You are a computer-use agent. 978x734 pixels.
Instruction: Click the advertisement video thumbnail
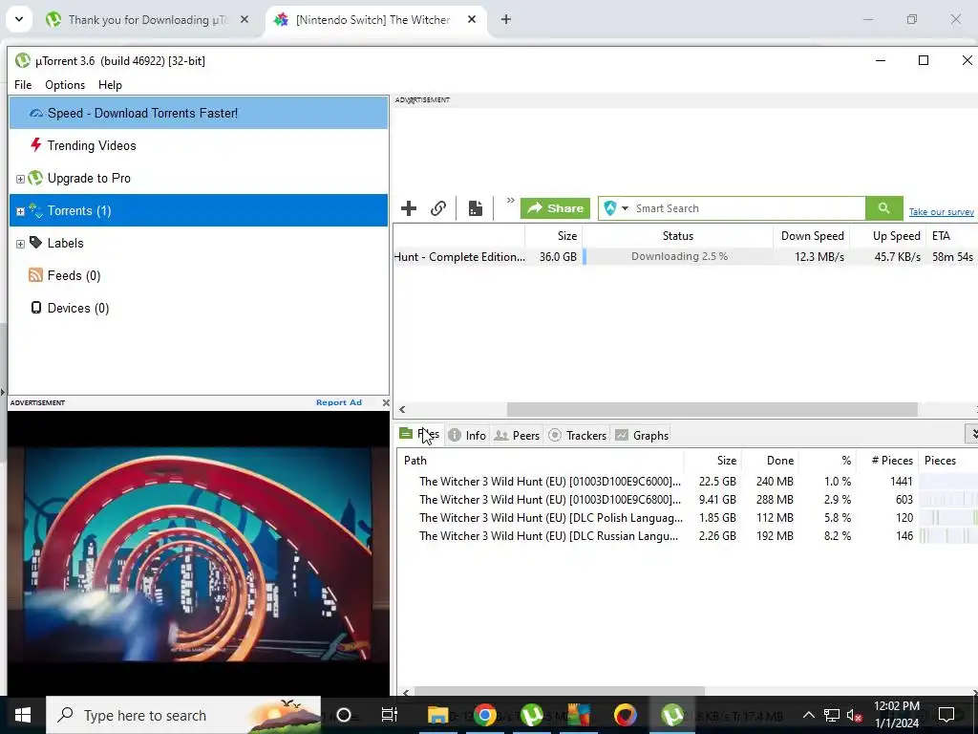[199, 553]
